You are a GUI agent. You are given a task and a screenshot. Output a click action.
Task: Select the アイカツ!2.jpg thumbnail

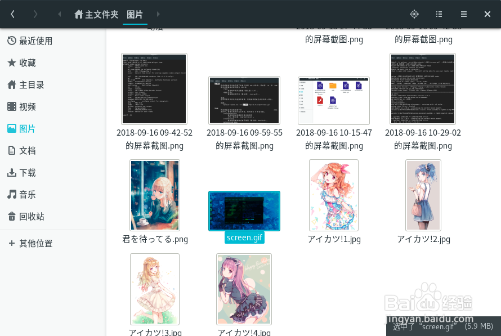point(423,195)
